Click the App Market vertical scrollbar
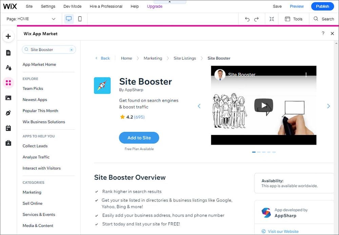 click(336, 138)
